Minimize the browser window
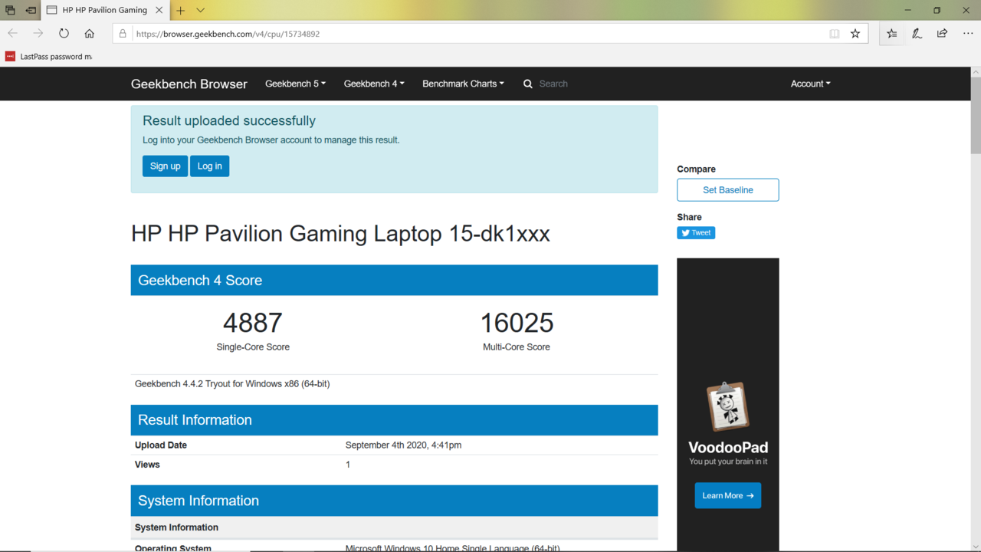 pyautogui.click(x=908, y=10)
